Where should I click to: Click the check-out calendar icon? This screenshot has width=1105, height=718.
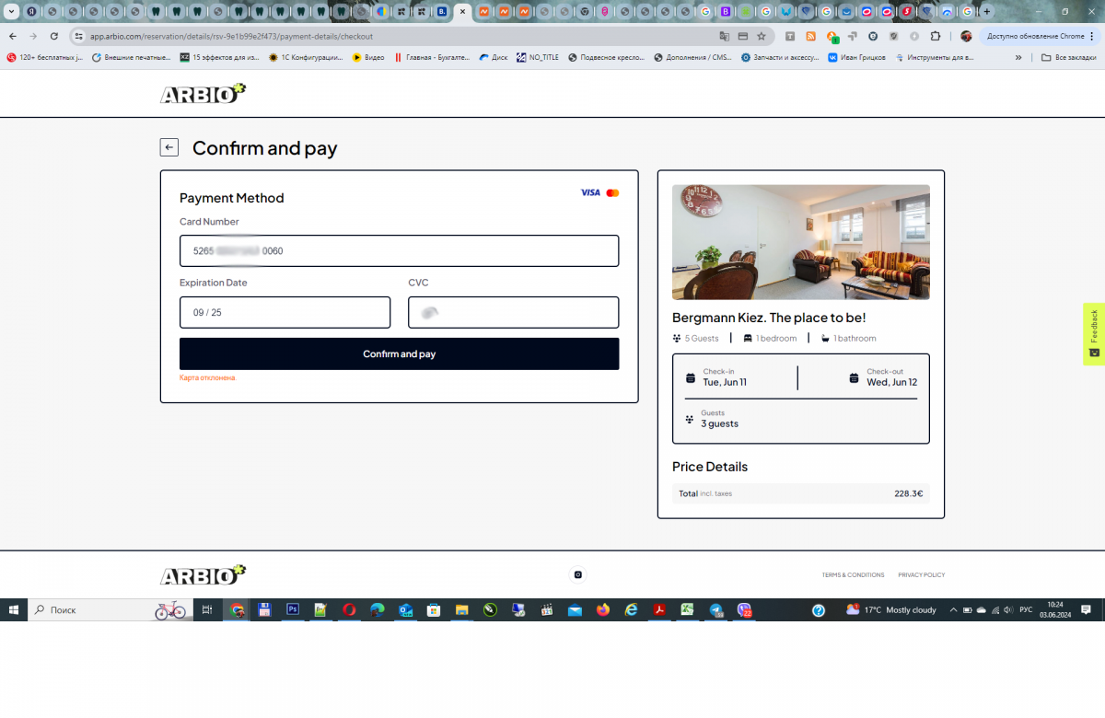point(854,377)
